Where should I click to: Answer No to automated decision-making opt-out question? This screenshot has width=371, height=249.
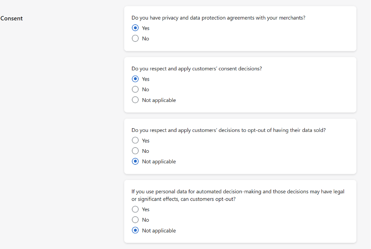coord(135,220)
